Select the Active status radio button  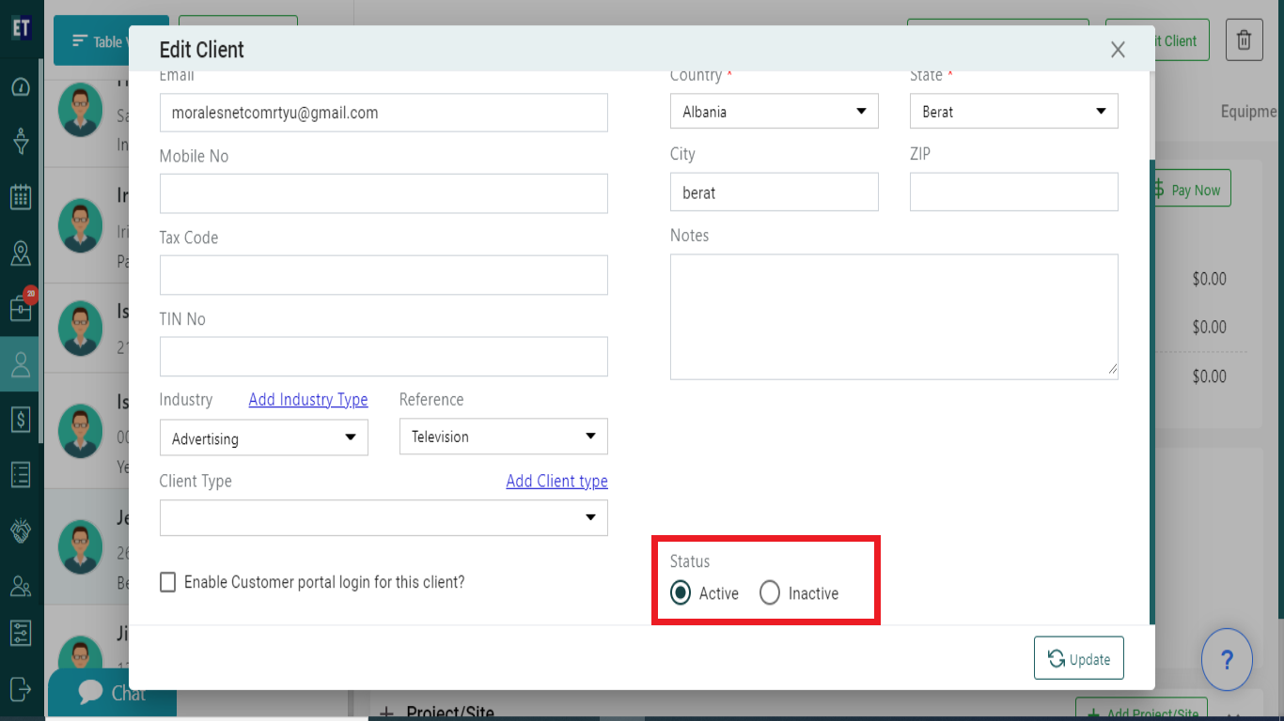tap(681, 593)
